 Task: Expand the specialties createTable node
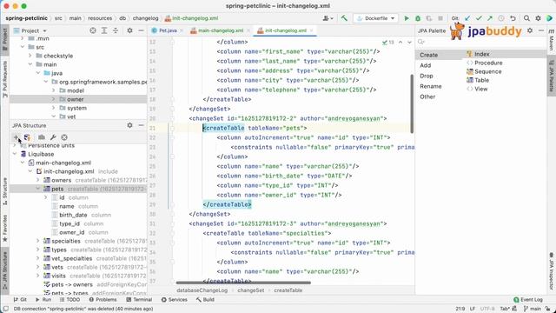pyautogui.click(x=38, y=241)
